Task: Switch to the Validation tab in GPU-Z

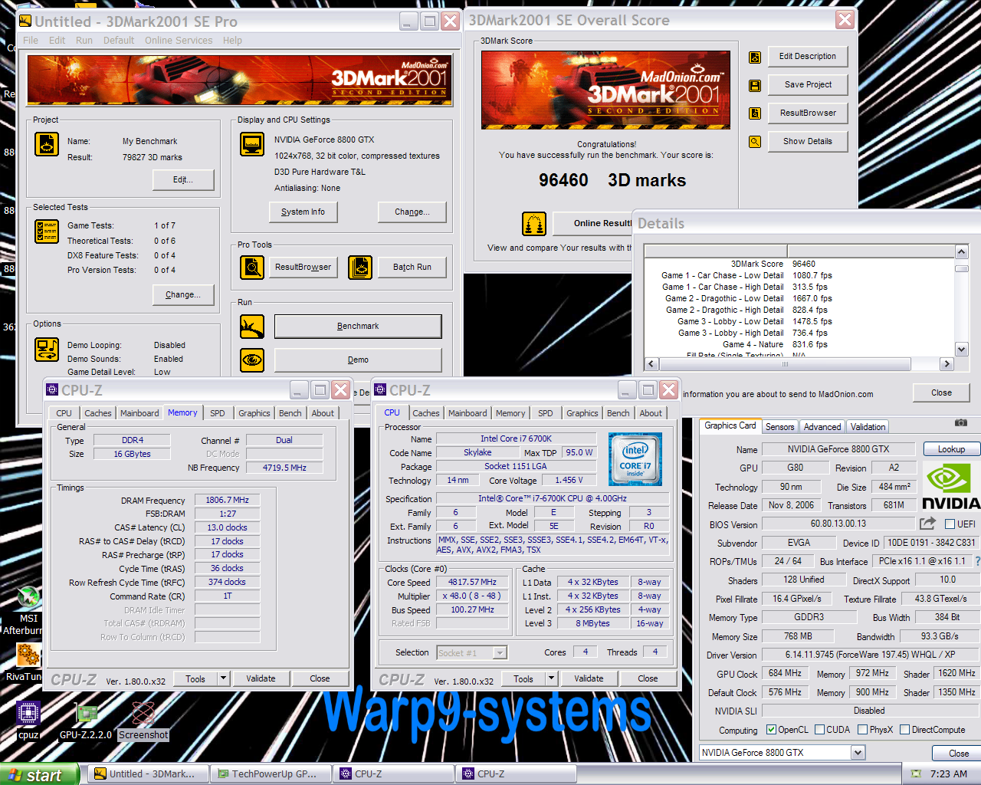Action: (868, 427)
